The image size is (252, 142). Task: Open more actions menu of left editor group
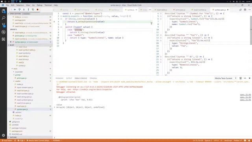click(150, 10)
